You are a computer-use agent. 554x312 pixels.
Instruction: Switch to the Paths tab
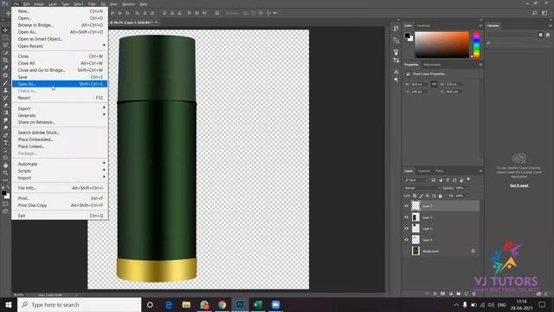[x=439, y=171]
